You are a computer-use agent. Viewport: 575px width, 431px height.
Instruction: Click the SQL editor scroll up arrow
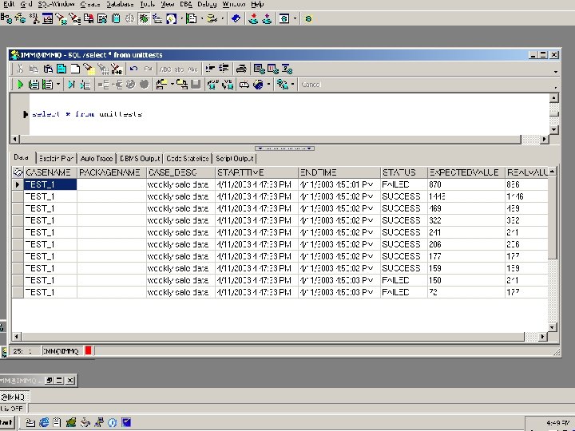click(x=553, y=98)
